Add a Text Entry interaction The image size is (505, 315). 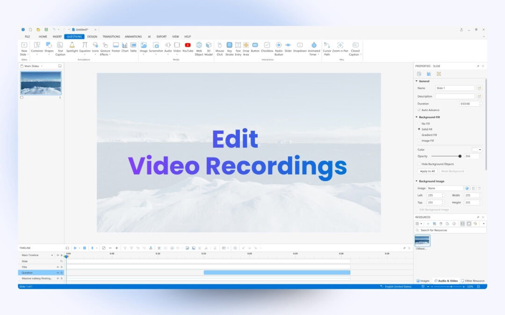238,49
